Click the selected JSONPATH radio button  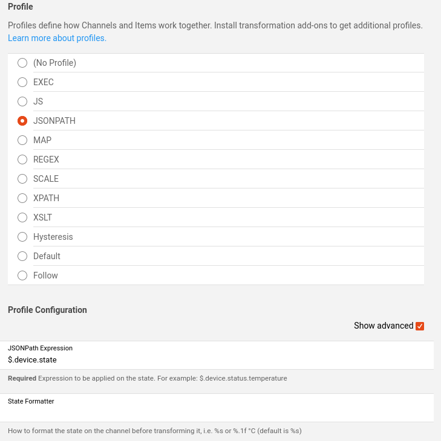point(22,121)
